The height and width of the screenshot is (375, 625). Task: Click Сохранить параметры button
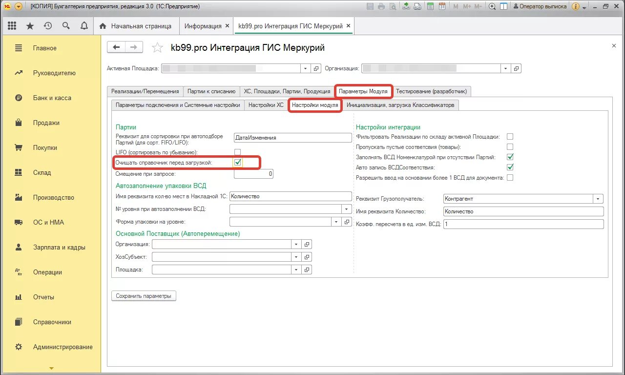click(x=144, y=296)
